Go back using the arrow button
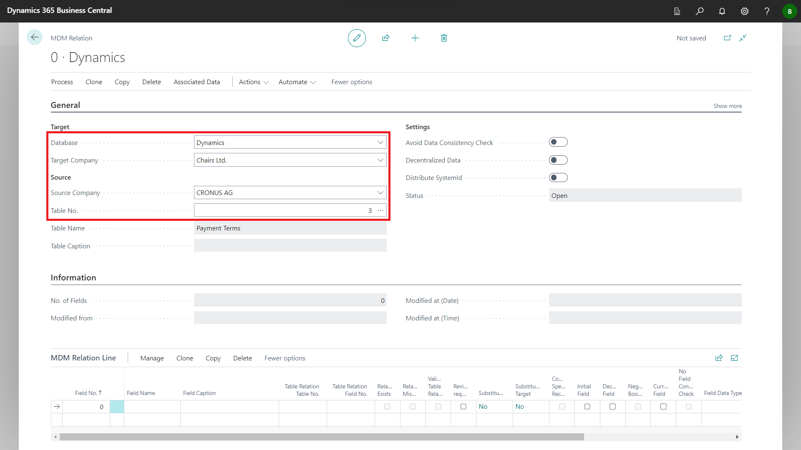This screenshot has height=450, width=801. coord(35,37)
